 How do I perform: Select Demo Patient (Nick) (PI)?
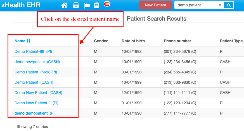pos(36,72)
